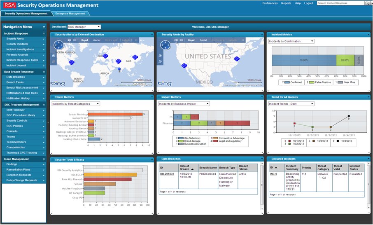The width and height of the screenshot is (373, 225).
Task: Collapse SOC Program Management nav section
Action: pyautogui.click(x=44, y=105)
